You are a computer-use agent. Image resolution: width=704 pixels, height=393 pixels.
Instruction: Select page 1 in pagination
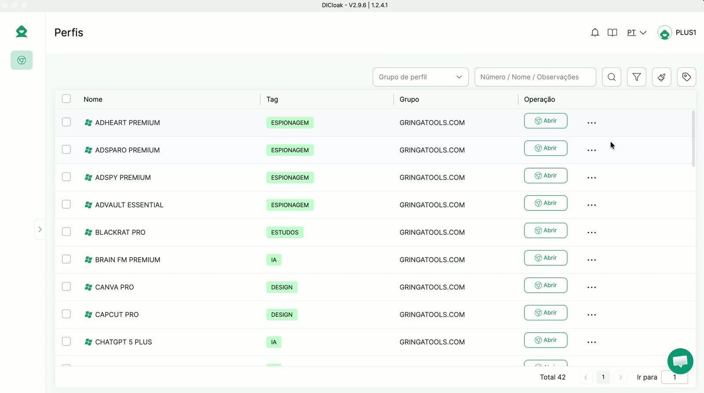[603, 377]
